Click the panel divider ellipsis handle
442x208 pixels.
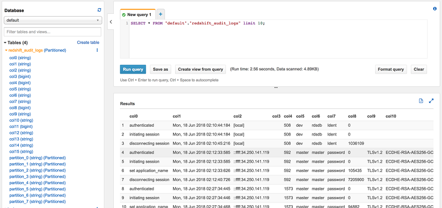[276, 88]
